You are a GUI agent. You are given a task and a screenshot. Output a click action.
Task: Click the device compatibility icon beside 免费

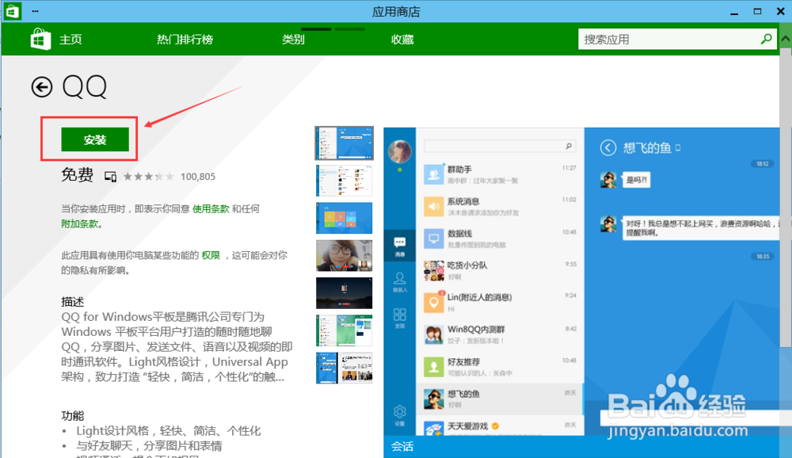tap(109, 175)
